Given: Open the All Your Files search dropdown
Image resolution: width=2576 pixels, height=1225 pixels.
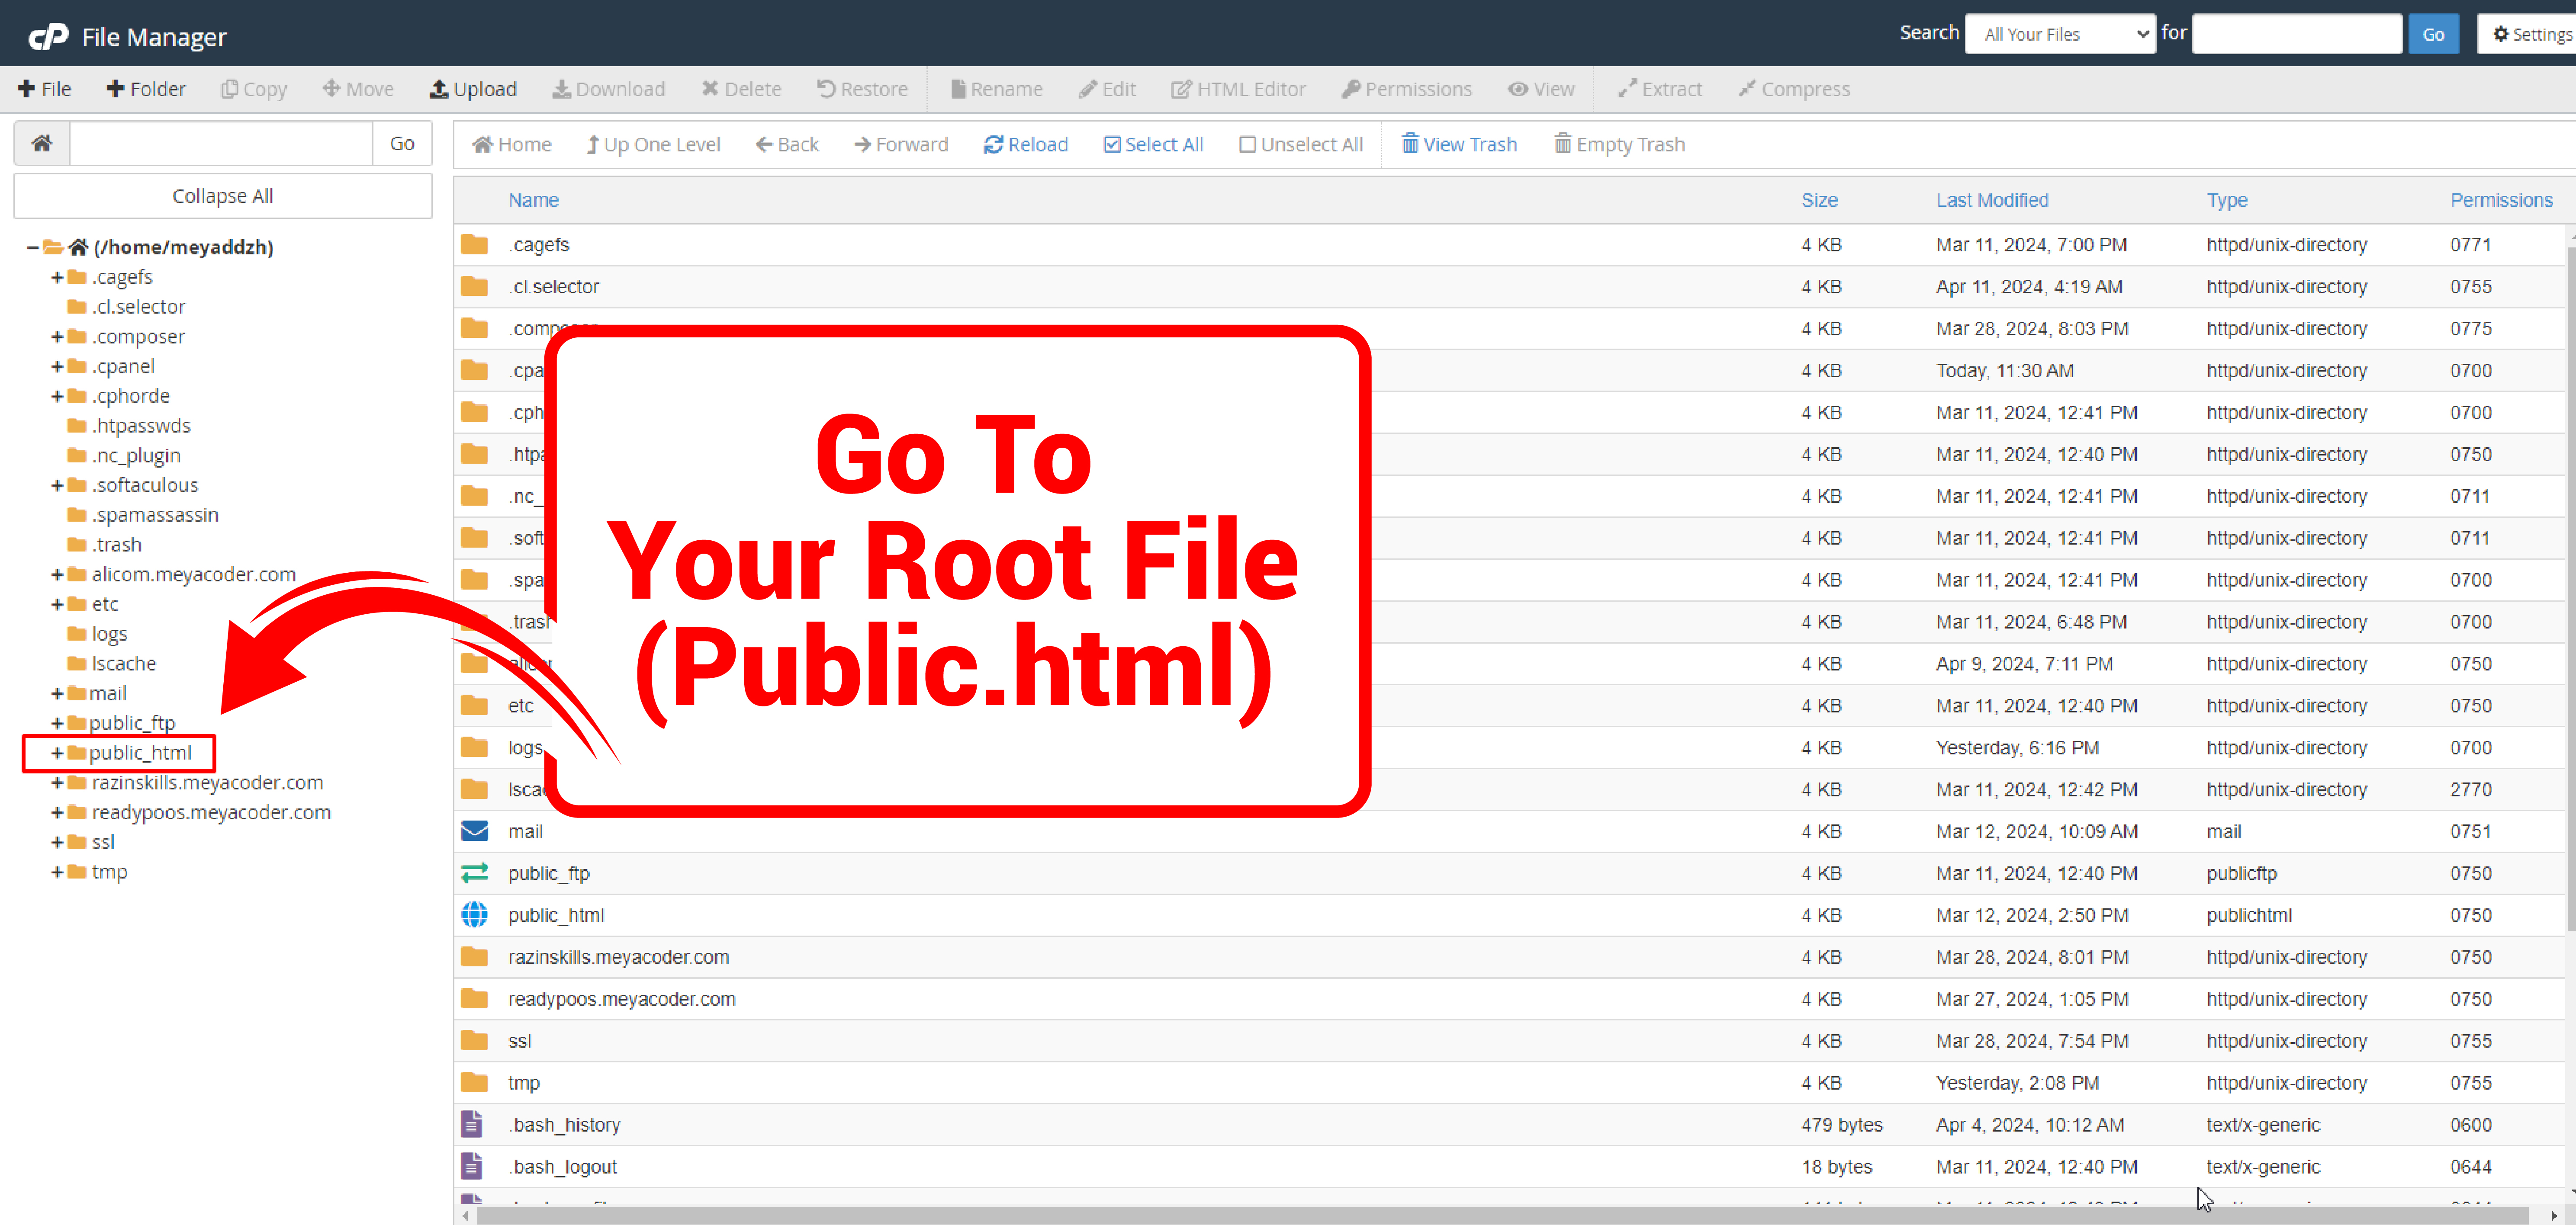Looking at the screenshot, I should pyautogui.click(x=2060, y=34).
